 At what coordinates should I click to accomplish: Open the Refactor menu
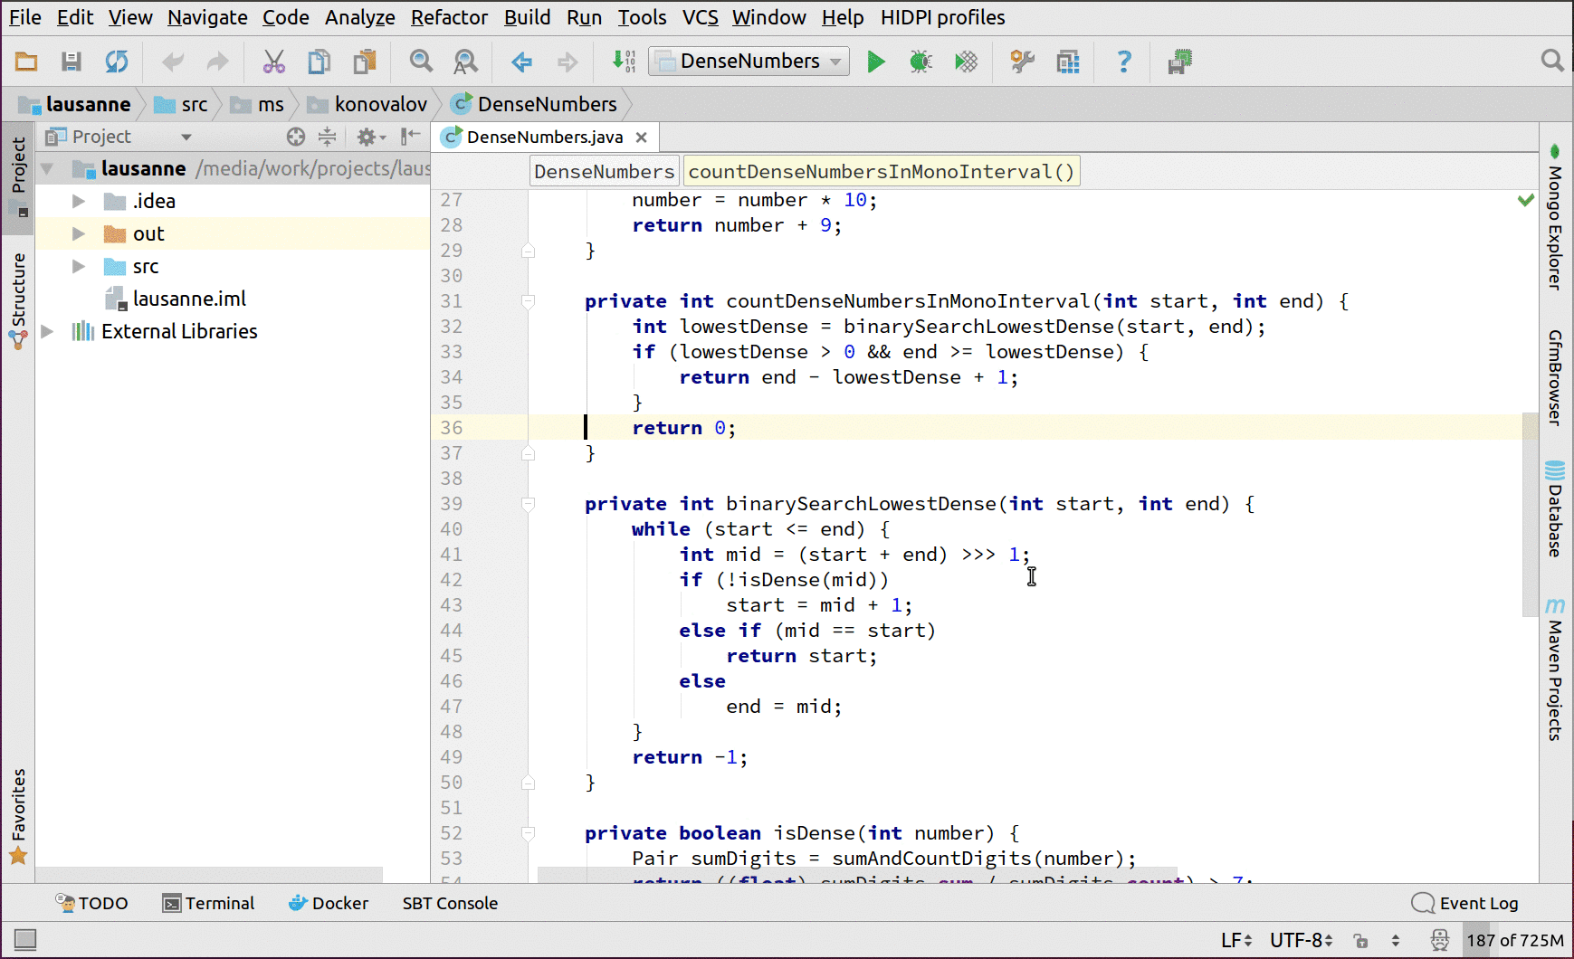pyautogui.click(x=449, y=17)
